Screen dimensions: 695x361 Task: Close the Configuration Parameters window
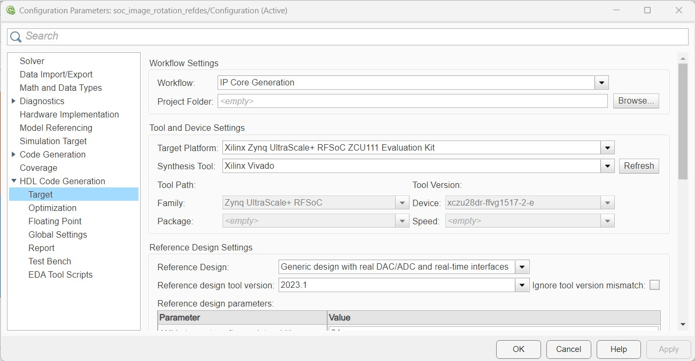point(679,10)
